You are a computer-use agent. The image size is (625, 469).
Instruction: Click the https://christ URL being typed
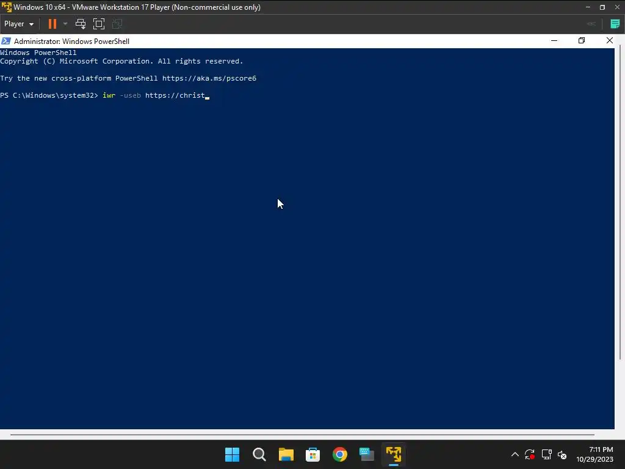tap(175, 95)
